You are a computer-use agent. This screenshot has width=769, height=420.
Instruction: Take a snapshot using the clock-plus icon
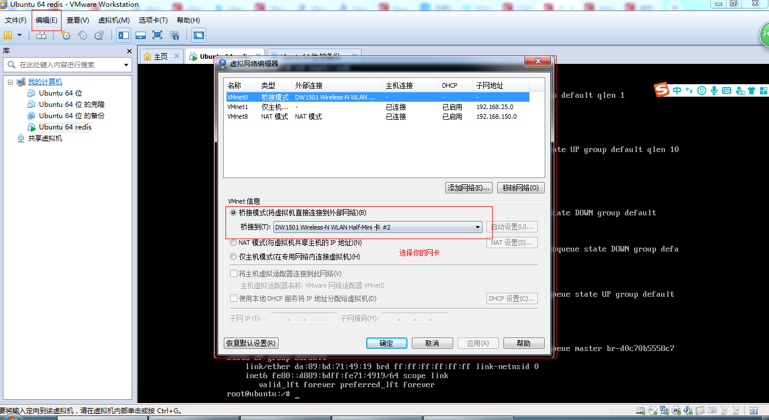66,35
